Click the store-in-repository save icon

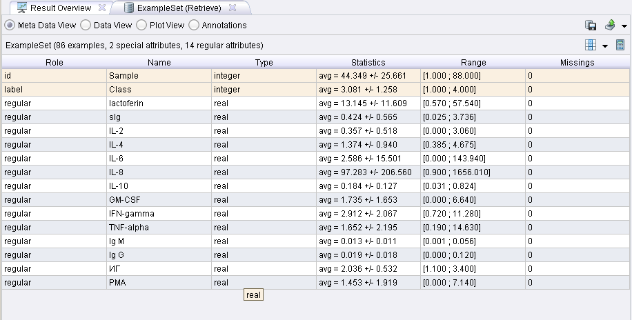tap(591, 26)
